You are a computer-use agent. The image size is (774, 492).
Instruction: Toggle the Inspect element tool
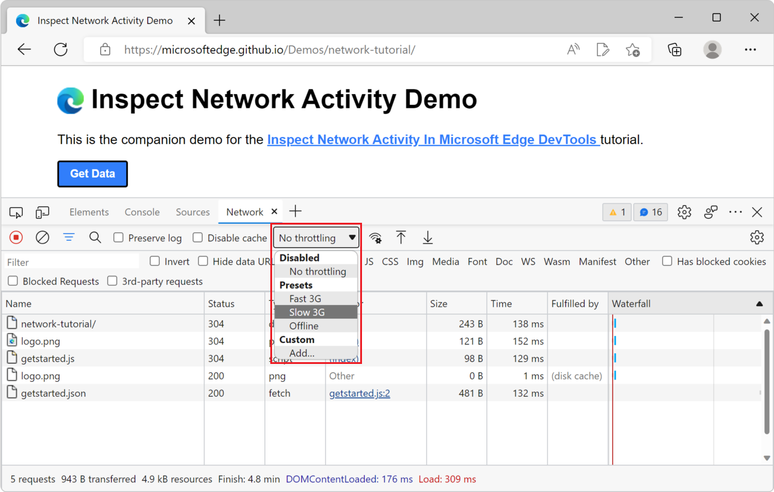coord(16,212)
